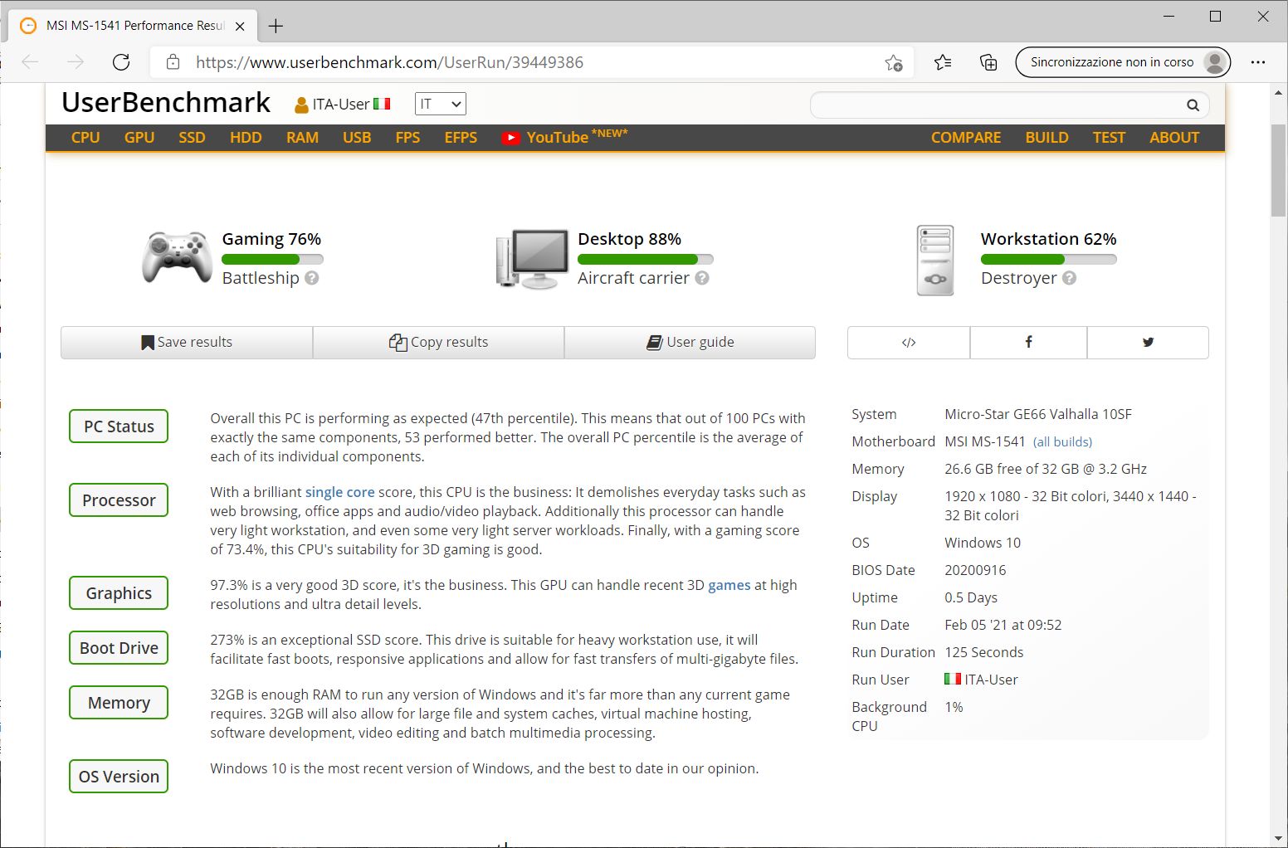Click the Battleship help question mark

point(312,278)
